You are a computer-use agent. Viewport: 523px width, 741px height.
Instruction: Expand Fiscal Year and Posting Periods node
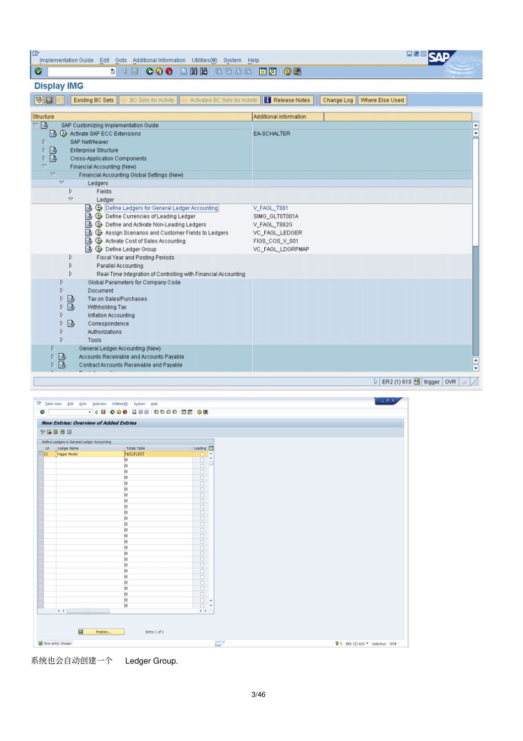coord(70,257)
